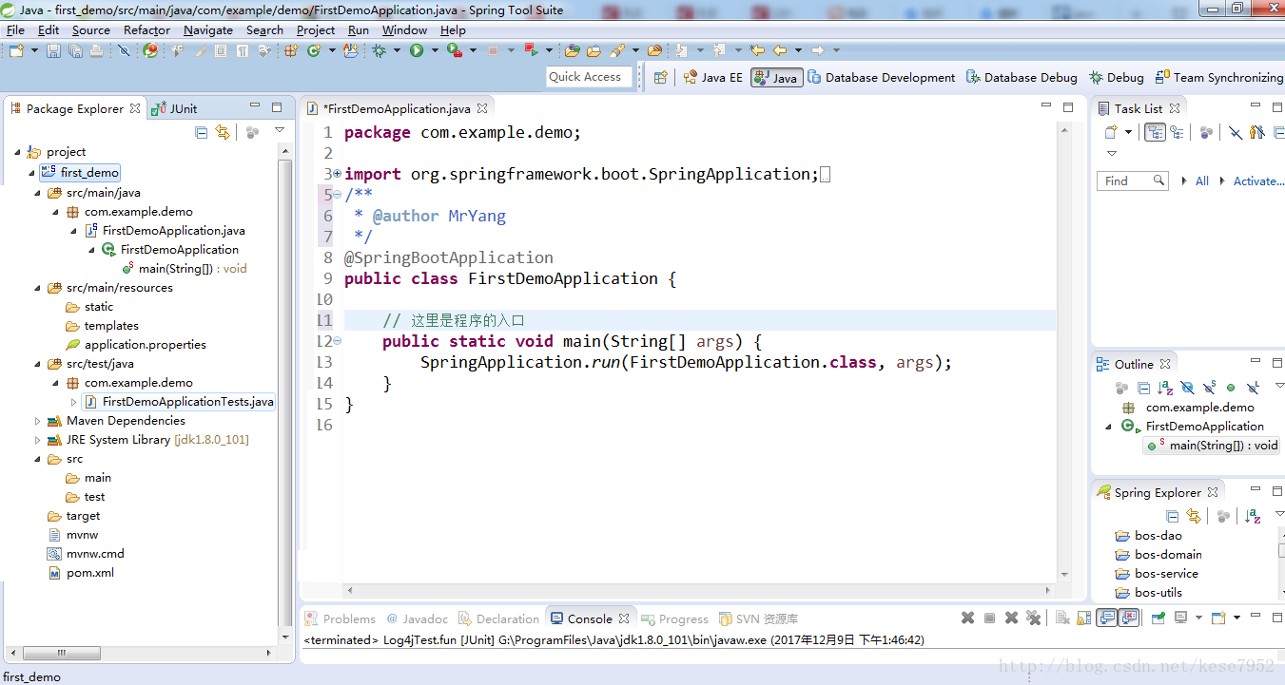Click Remove All Terminated Launches in Console
Screen dimensions: 1285x685
(x=1033, y=618)
